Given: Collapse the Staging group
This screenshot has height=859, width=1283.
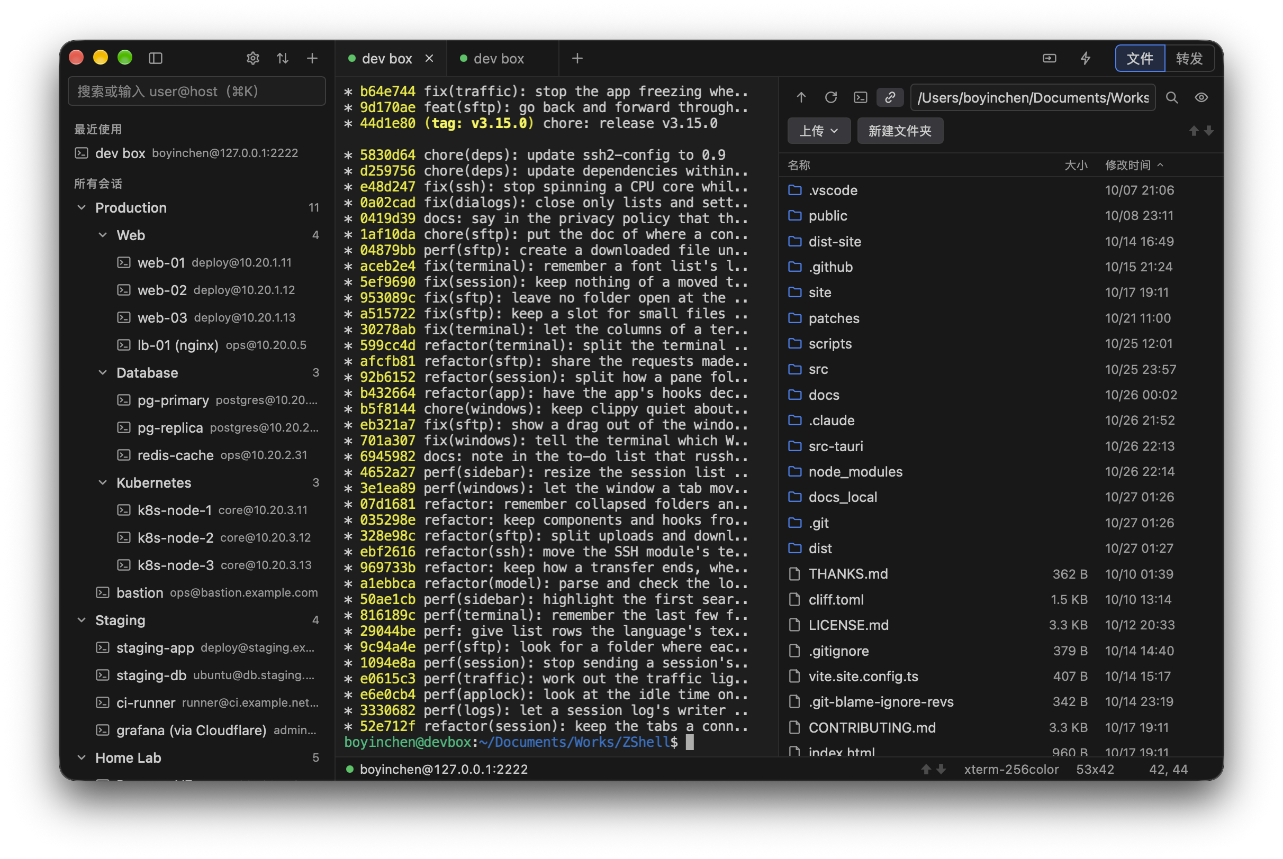Looking at the screenshot, I should 82,620.
